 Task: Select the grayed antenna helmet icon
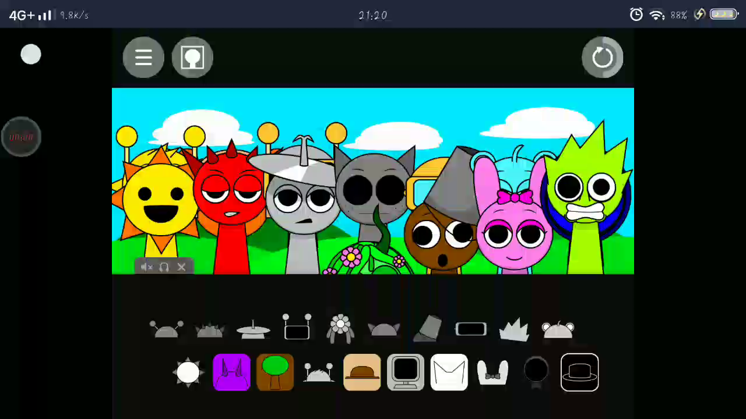click(166, 329)
